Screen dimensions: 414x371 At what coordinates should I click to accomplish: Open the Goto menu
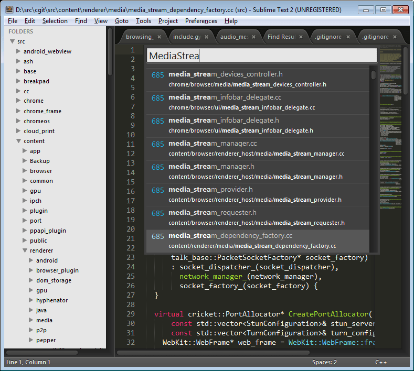121,21
